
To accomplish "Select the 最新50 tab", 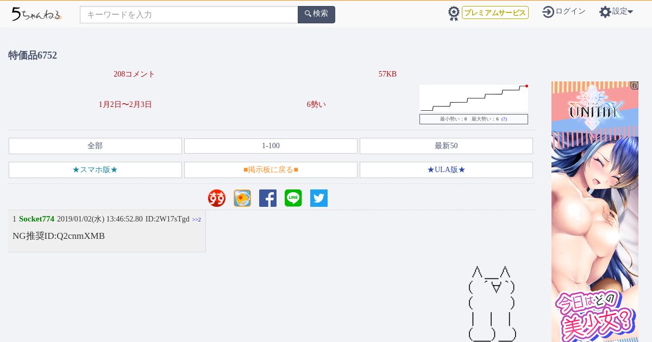I will [446, 146].
